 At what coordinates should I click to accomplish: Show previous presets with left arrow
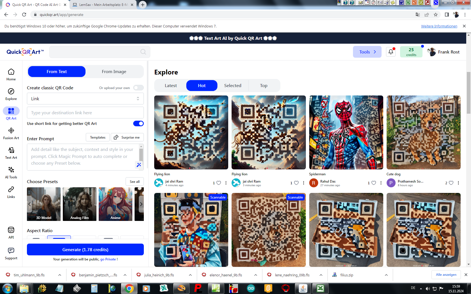[x=29, y=204]
